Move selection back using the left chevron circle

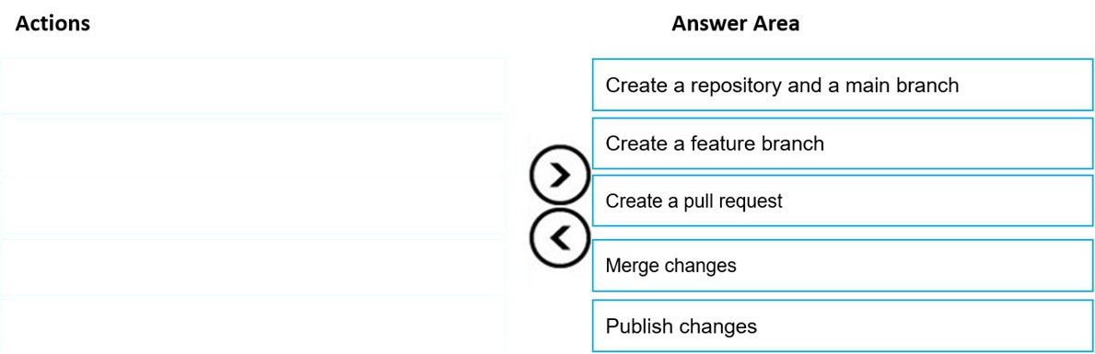click(559, 237)
